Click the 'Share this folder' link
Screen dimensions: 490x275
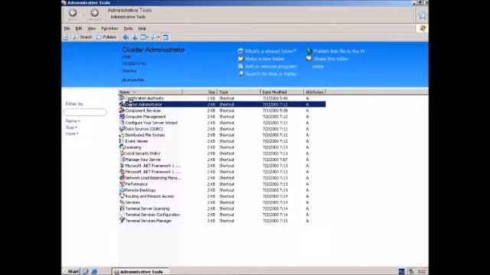(328, 59)
